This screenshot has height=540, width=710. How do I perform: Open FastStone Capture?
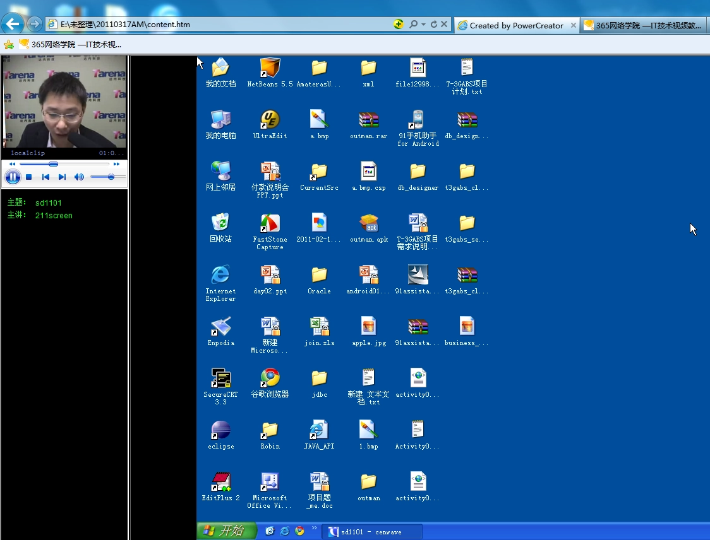coord(270,224)
